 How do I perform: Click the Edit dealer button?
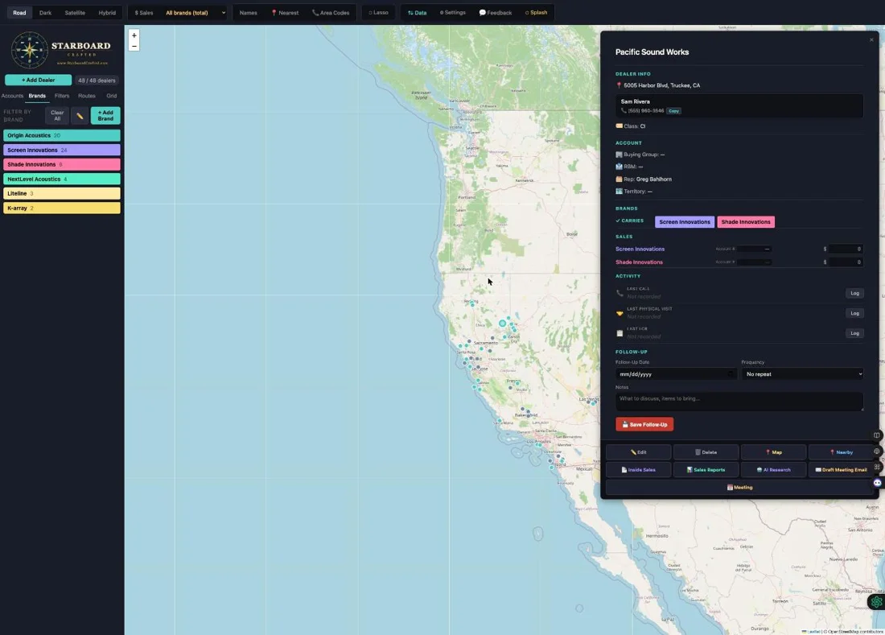(638, 452)
